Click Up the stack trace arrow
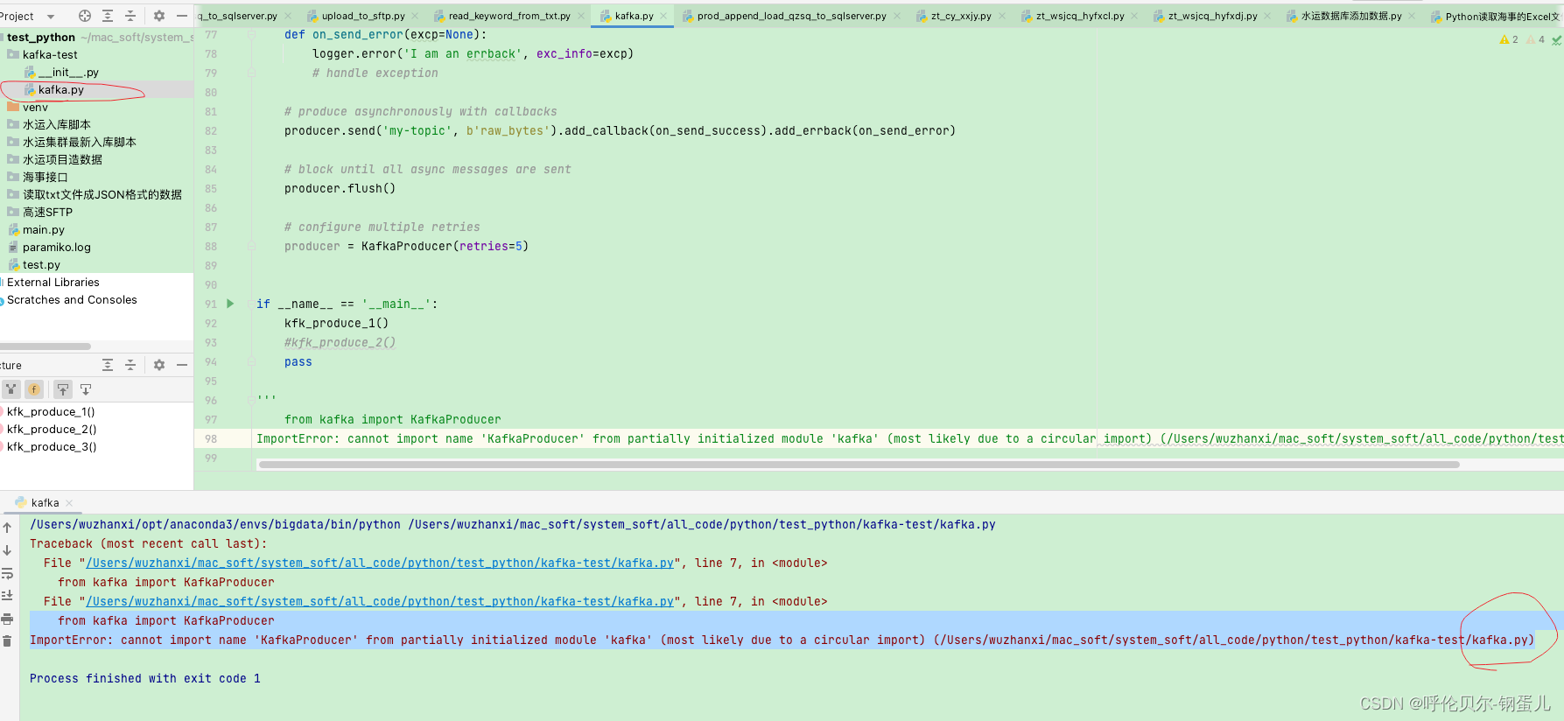 click(7, 528)
